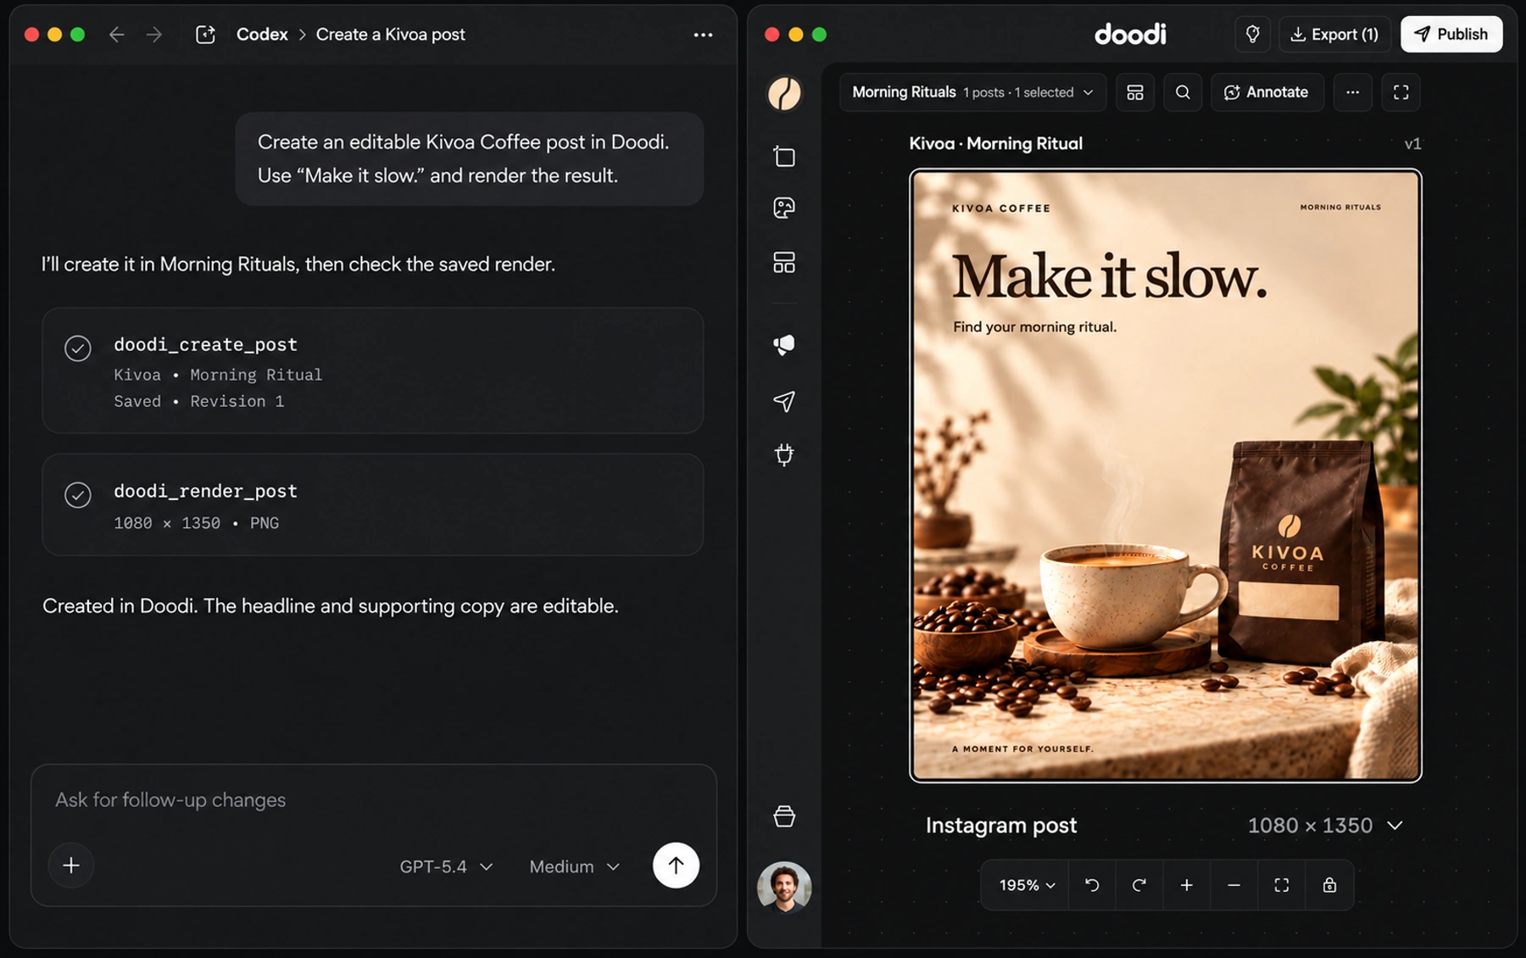Open the 1080 × 1350 size dropdown
The height and width of the screenshot is (958, 1526).
point(1325,826)
